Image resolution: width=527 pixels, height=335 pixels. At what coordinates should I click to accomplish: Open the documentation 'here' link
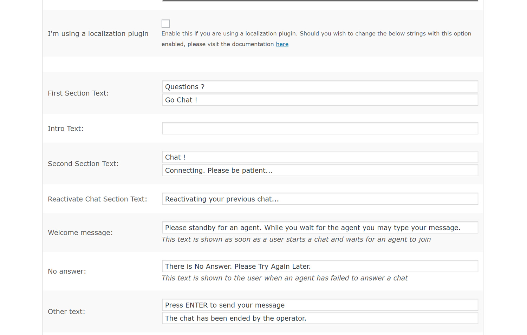282,44
